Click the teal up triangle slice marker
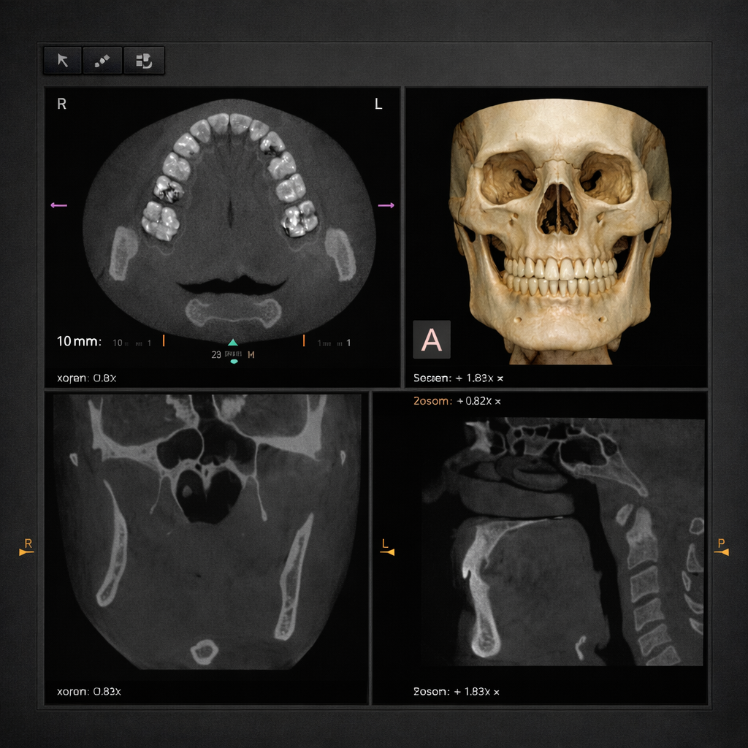This screenshot has width=748, height=748. click(x=233, y=342)
